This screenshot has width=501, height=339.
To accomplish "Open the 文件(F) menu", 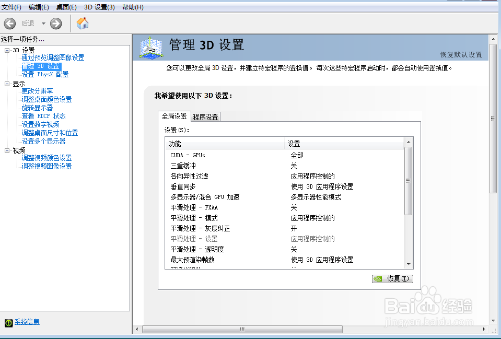I will (x=11, y=7).
